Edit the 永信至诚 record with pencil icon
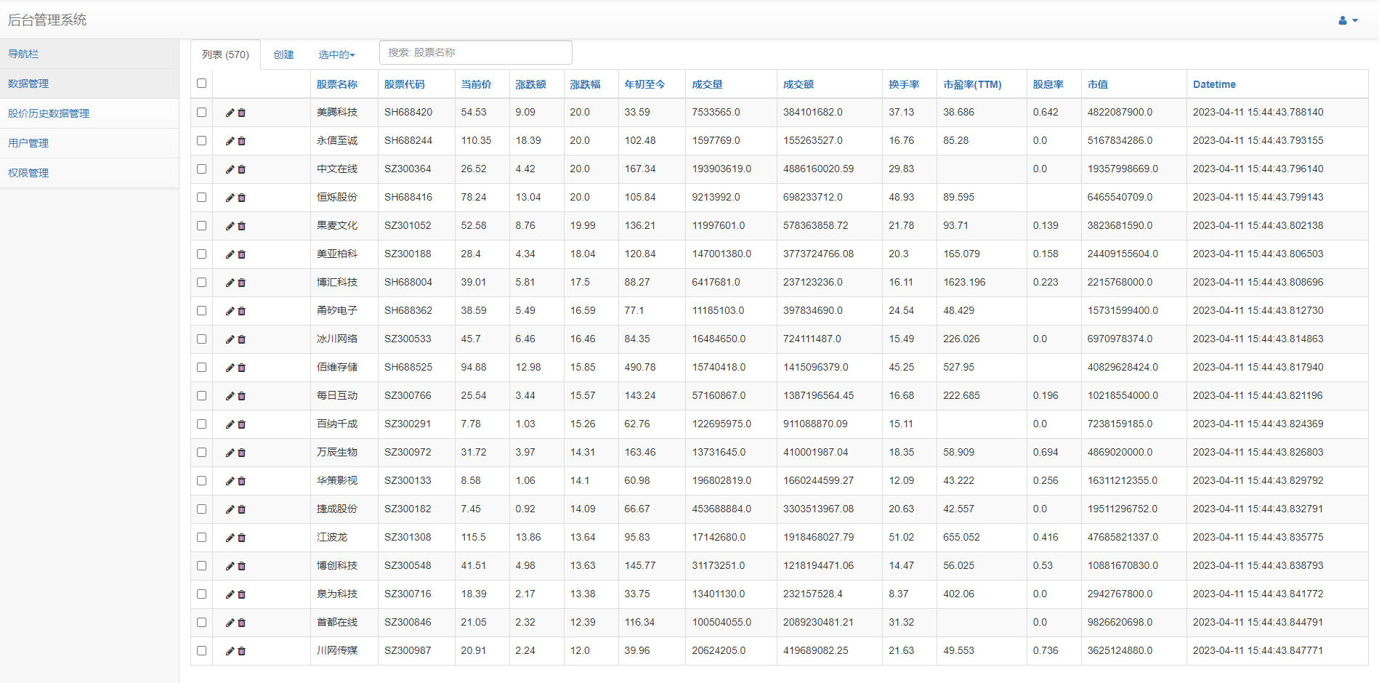The height and width of the screenshot is (683, 1379). pyautogui.click(x=230, y=141)
